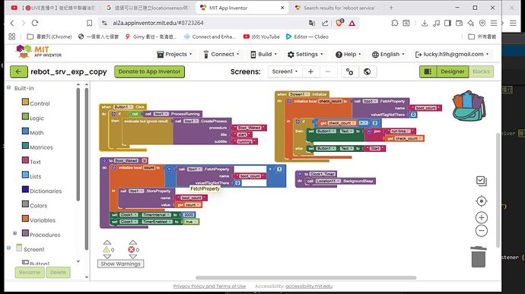Center workspace with the crosshair icon
This screenshot has width=525, height=294.
click(x=481, y=201)
